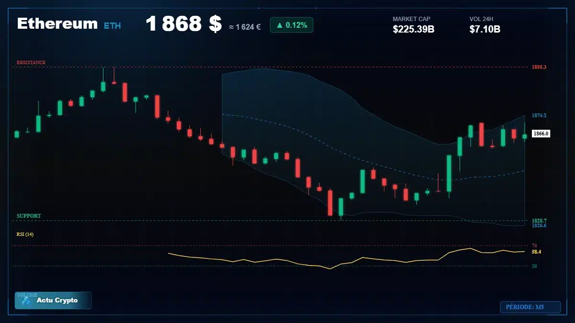Click the 58.4 RSI value

pos(537,252)
